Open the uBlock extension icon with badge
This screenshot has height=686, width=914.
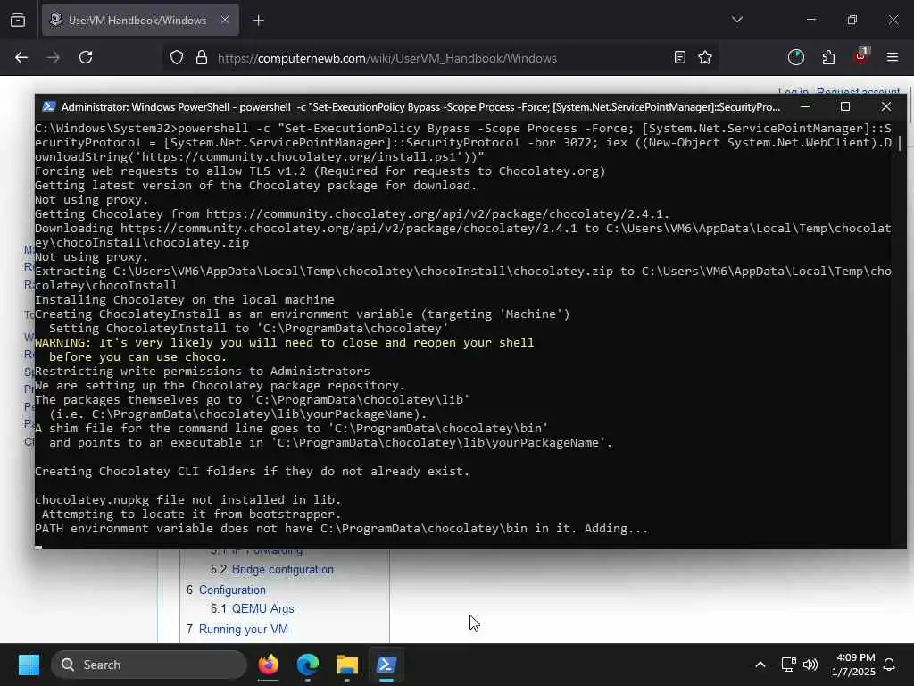click(x=861, y=56)
